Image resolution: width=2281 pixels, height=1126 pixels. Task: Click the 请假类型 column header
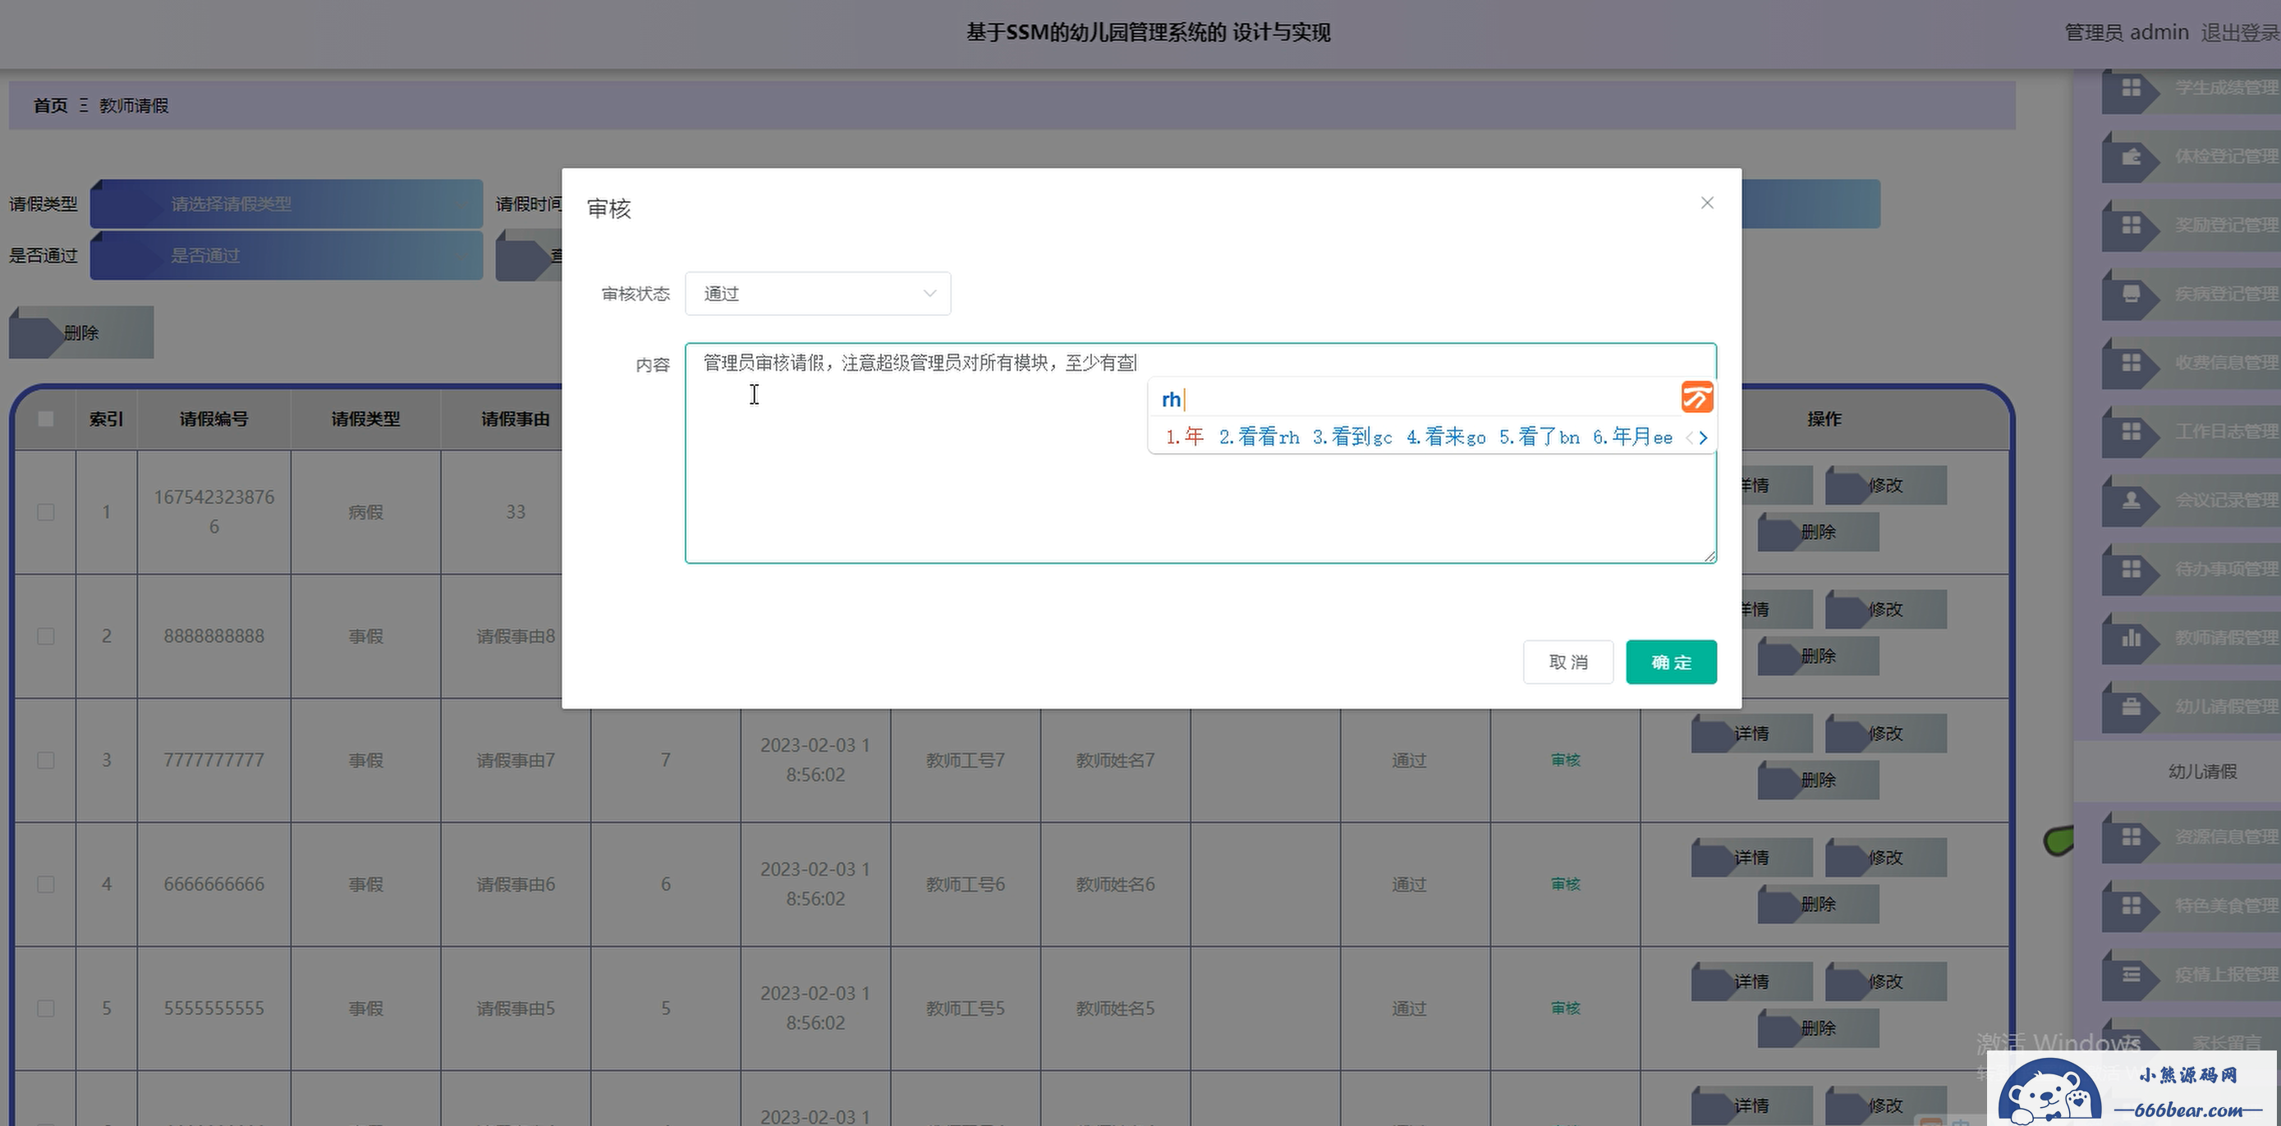pyautogui.click(x=365, y=419)
